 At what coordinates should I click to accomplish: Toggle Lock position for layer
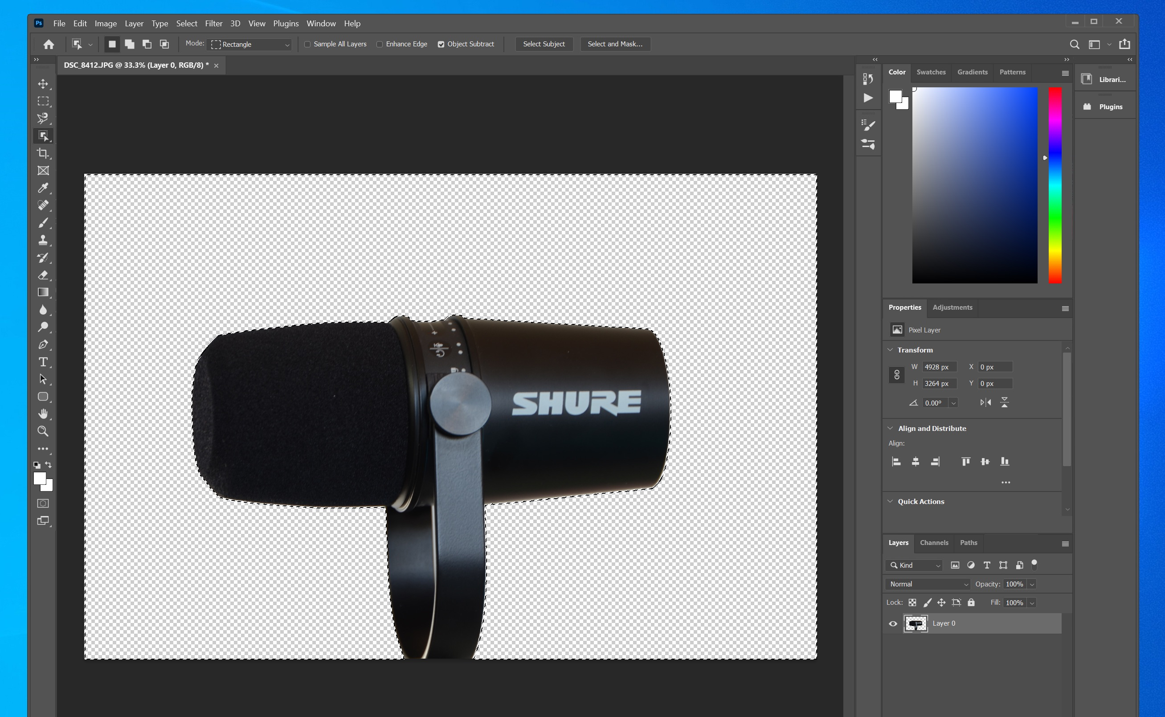pyautogui.click(x=941, y=603)
